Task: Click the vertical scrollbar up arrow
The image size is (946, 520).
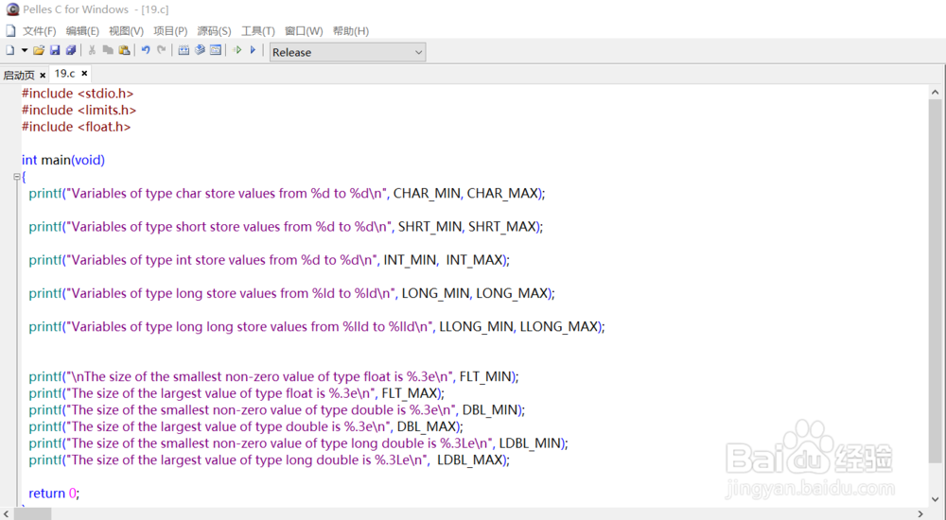Action: 936,93
